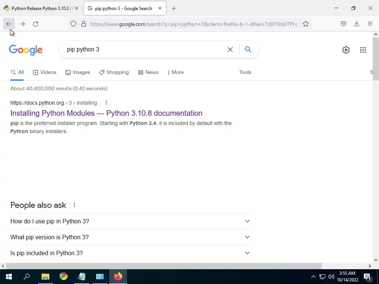379x284 pixels.
Task: Open People also ask options dots
Action: (74, 205)
